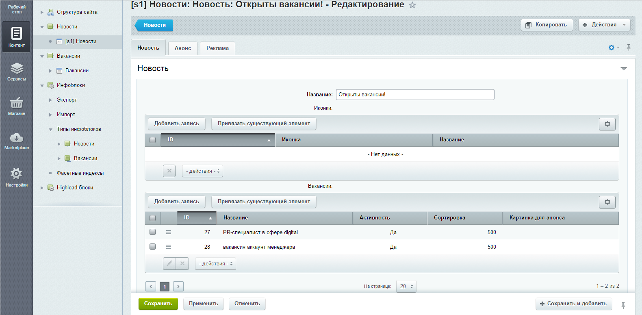
Task: Click gear settings icon in Вакансии table
Action: [607, 202]
